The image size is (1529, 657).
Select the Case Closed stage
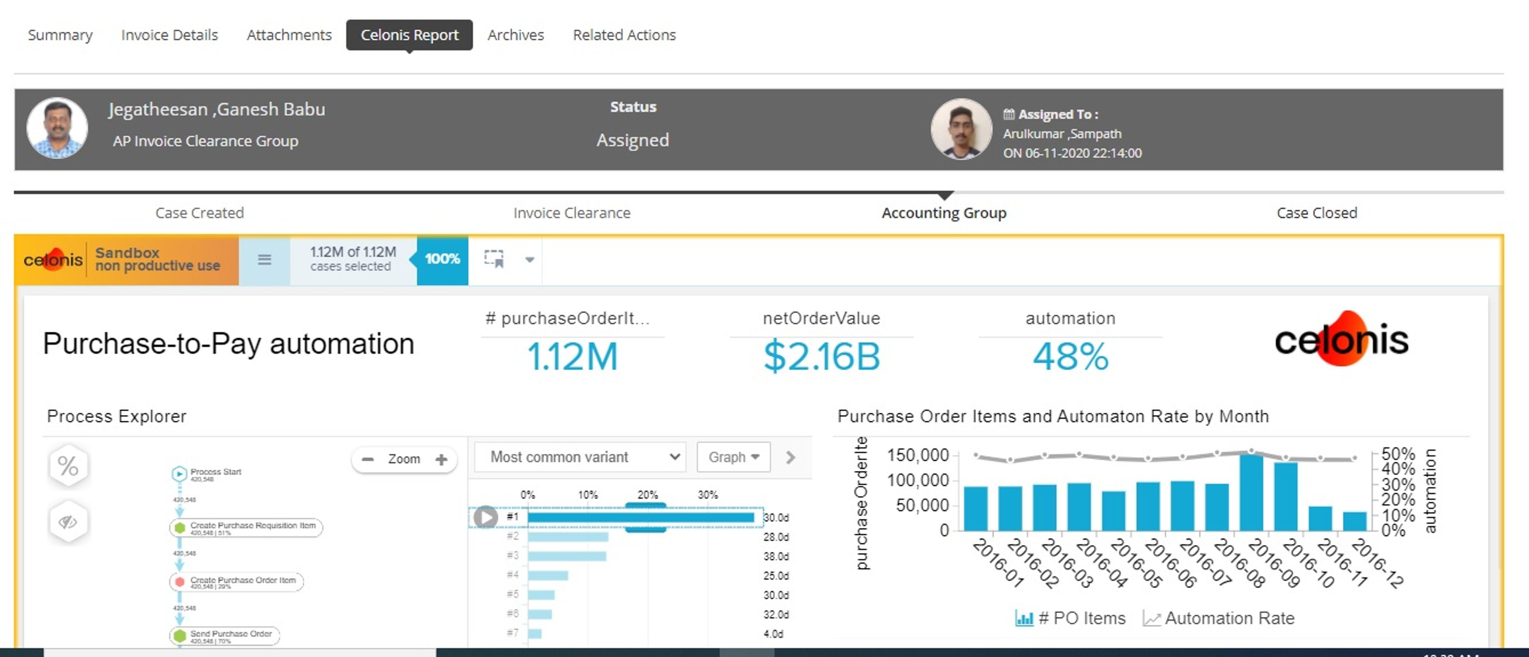tap(1316, 213)
